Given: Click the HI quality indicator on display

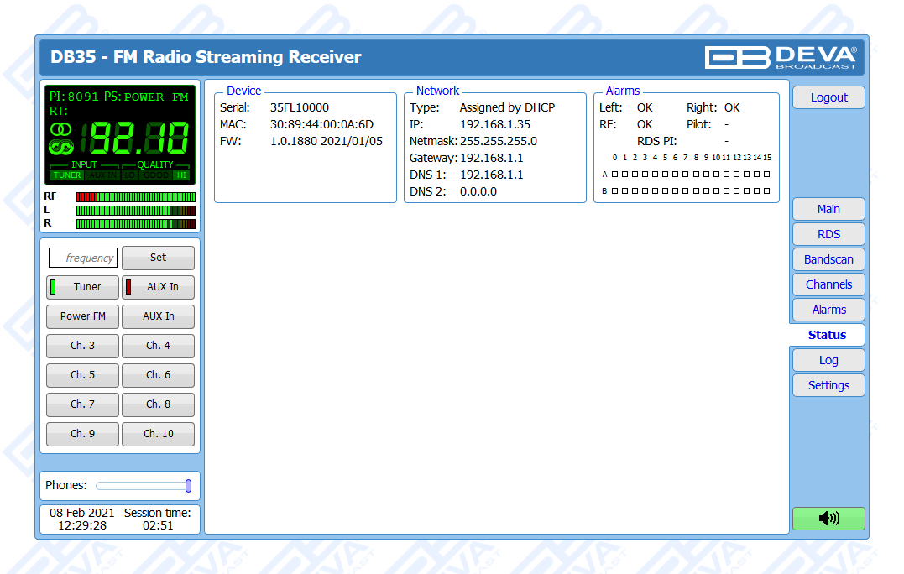Looking at the screenshot, I should point(181,175).
